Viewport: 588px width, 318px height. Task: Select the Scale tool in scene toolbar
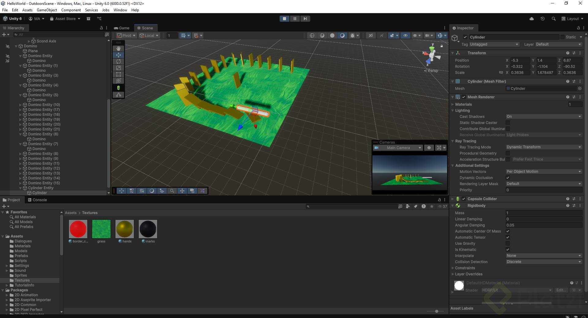click(x=119, y=68)
